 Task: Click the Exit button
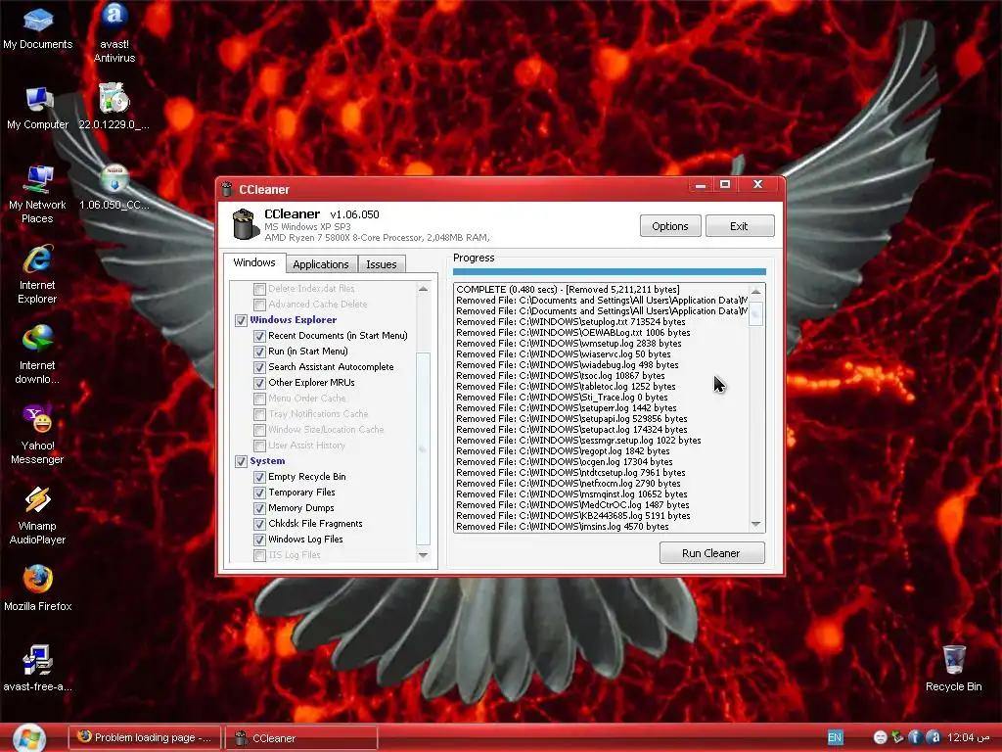[x=740, y=226]
